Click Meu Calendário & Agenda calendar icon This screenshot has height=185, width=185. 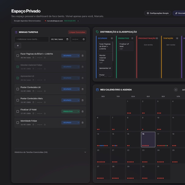point(97,90)
